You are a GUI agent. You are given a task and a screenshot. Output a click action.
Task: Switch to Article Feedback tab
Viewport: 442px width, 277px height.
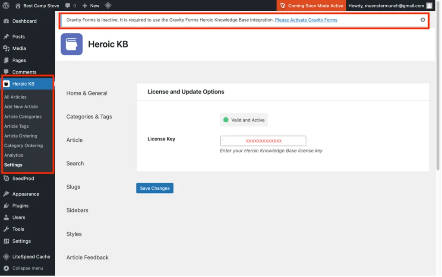coord(87,258)
